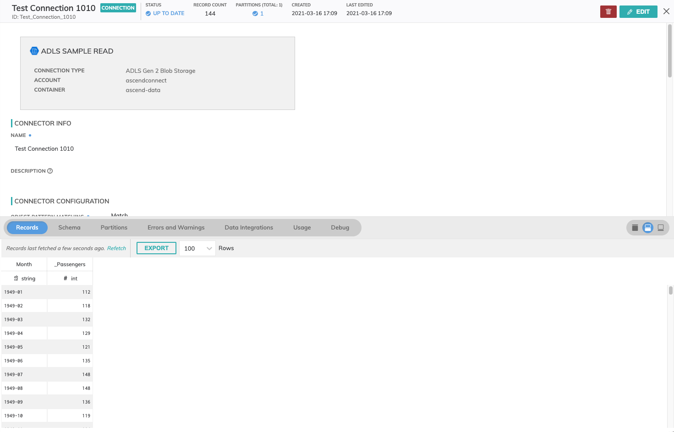Click the Refetch link
Image resolution: width=674 pixels, height=432 pixels.
tap(116, 248)
